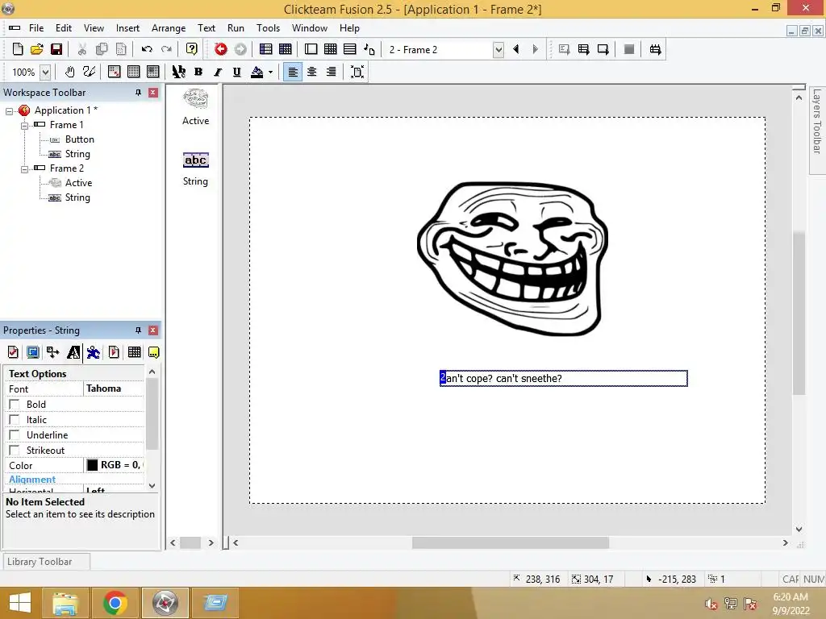The image size is (826, 619).
Task: Pin the Properties - String panel
Action: (x=138, y=330)
